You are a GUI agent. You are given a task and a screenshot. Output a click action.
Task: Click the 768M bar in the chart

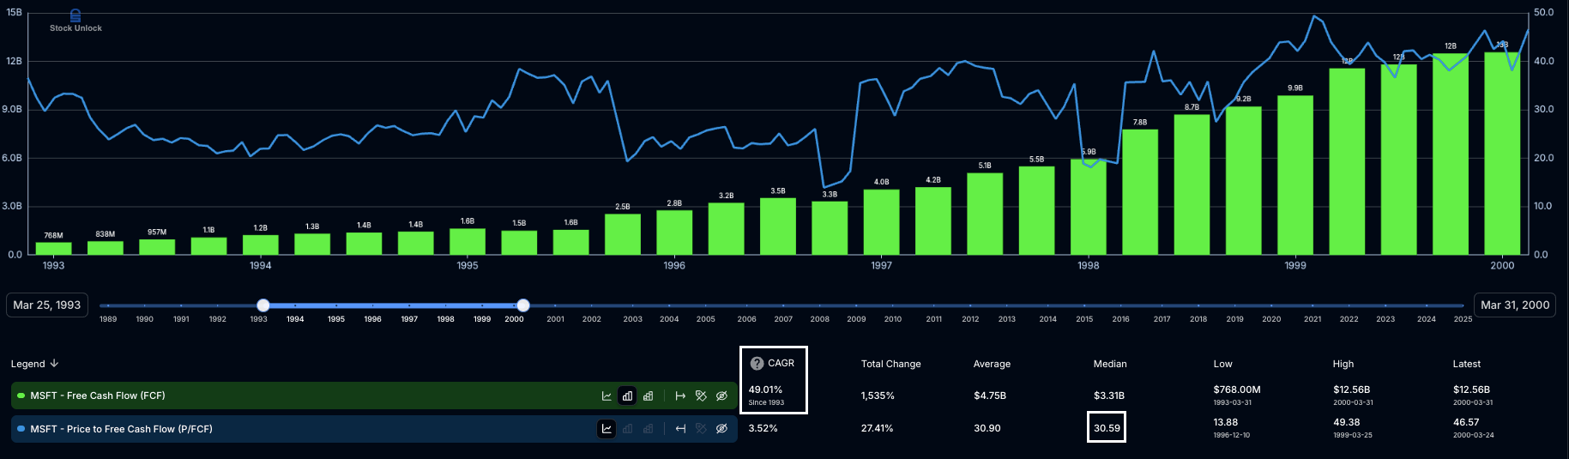53,248
